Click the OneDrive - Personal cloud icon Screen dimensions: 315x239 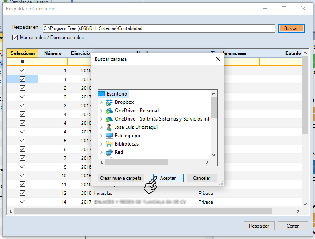pos(109,111)
